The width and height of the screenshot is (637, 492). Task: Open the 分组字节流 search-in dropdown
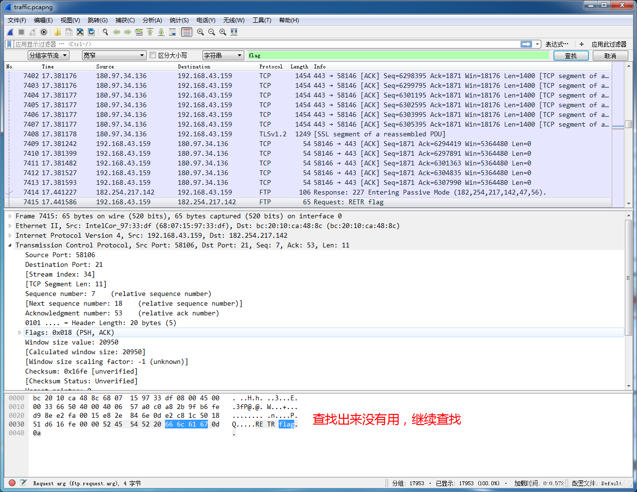tap(49, 55)
